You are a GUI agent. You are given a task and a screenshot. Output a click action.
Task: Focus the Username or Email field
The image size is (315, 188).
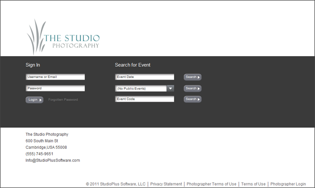coord(55,77)
